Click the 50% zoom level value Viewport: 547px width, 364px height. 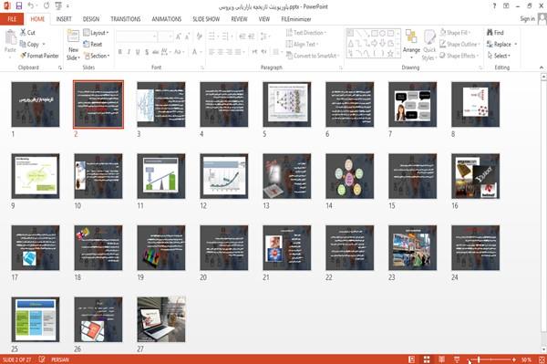coord(526,359)
